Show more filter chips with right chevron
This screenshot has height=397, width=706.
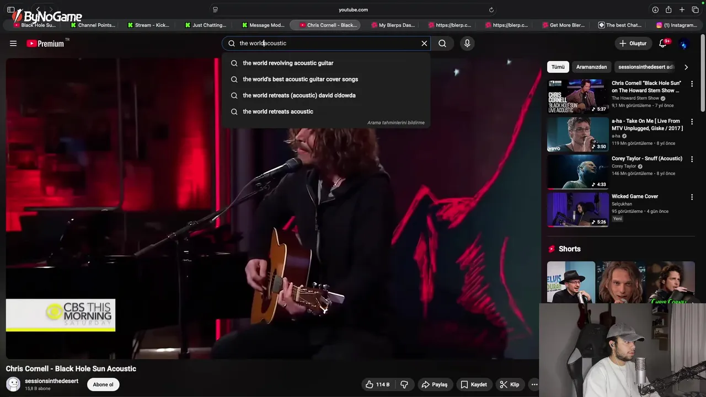[x=686, y=67]
